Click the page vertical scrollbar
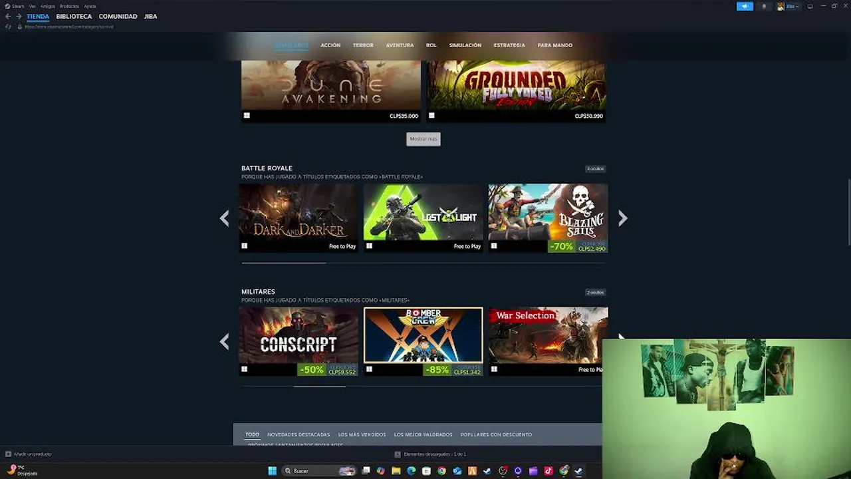 coord(848,213)
